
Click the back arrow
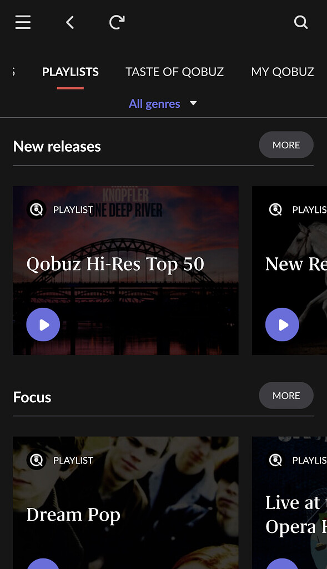point(70,22)
